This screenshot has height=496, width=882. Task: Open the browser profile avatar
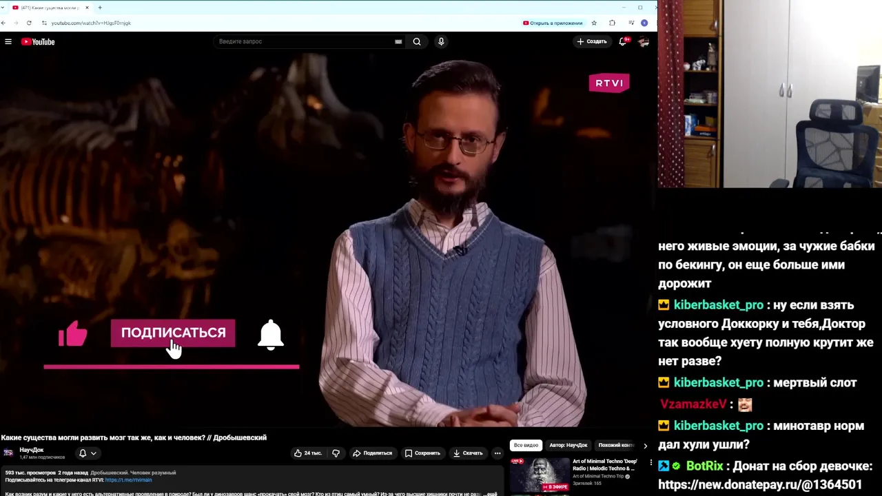pyautogui.click(x=644, y=23)
